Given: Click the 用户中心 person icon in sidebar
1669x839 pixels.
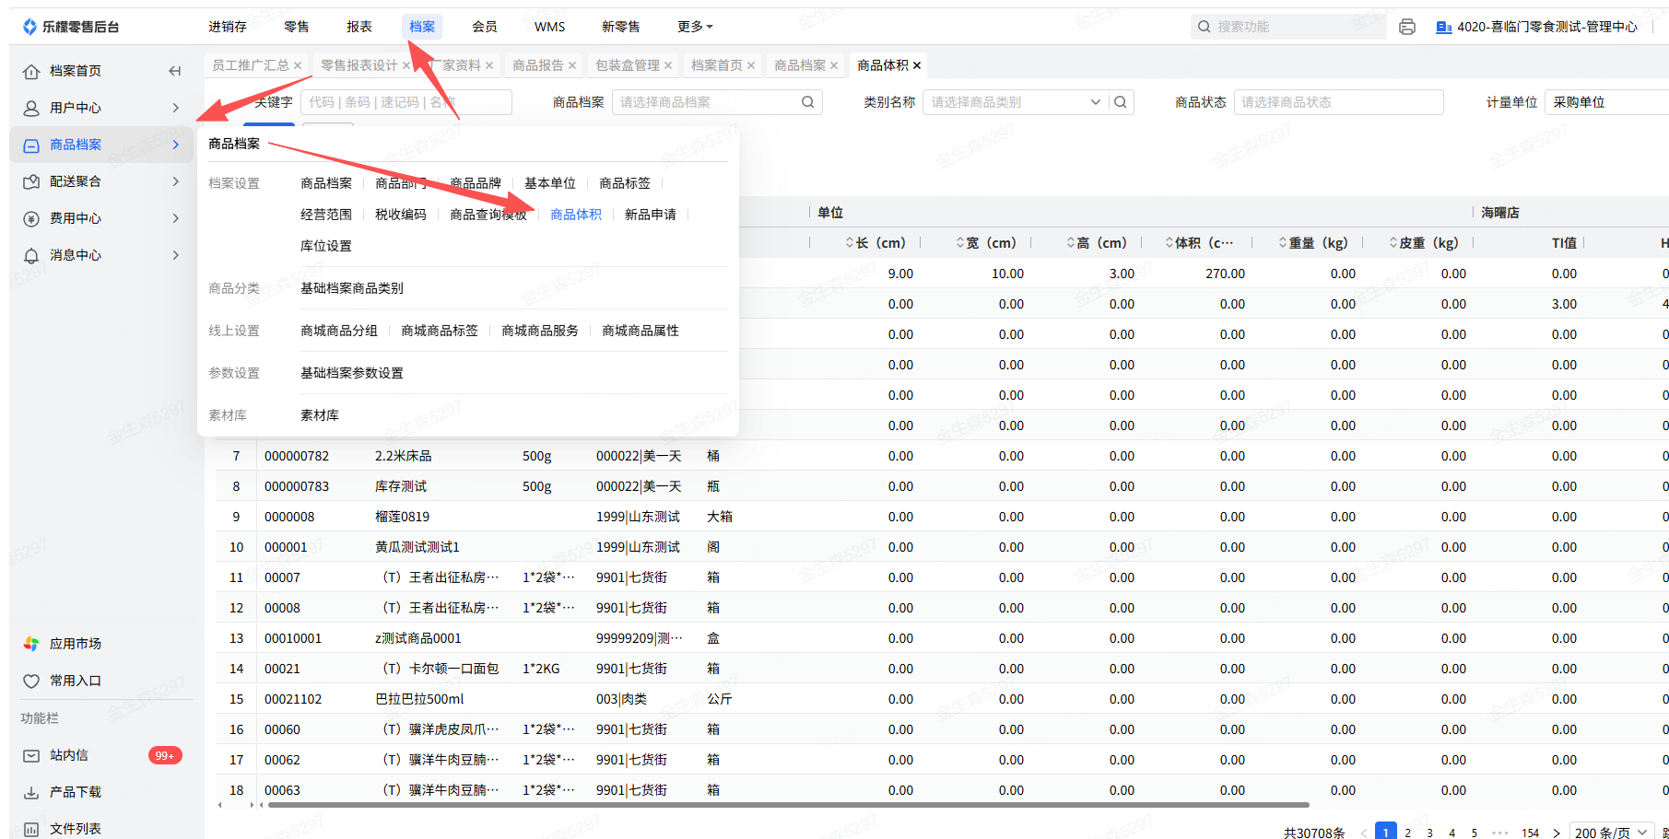Looking at the screenshot, I should [31, 108].
